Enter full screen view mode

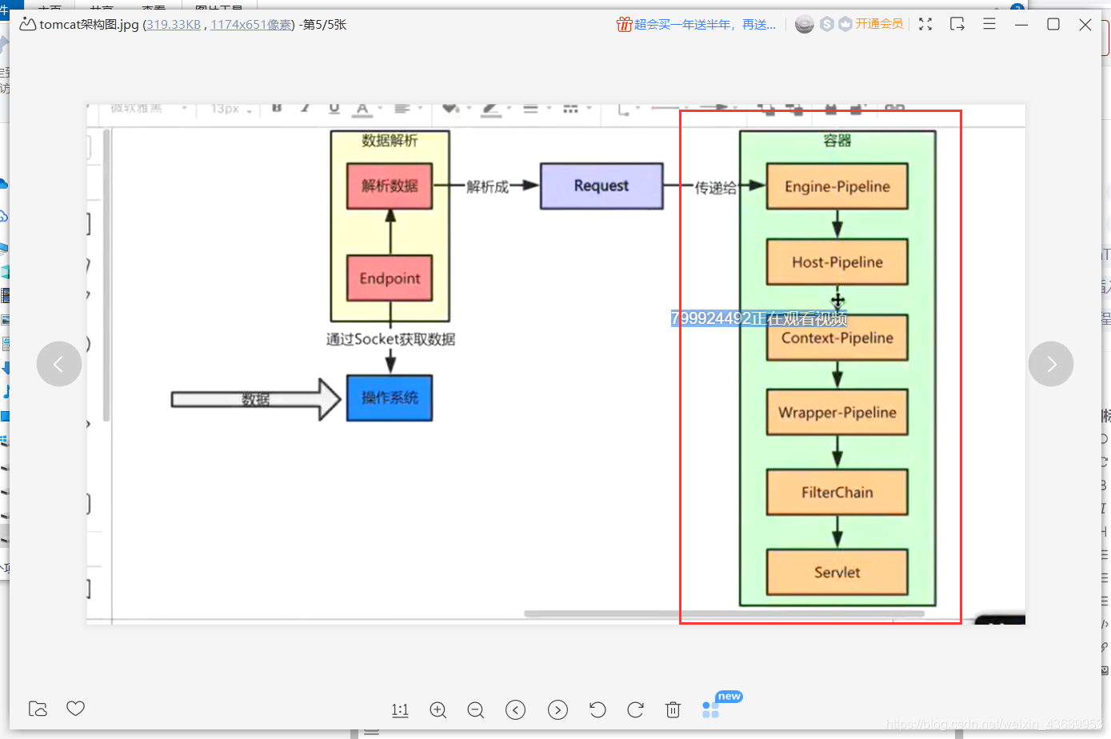point(925,24)
